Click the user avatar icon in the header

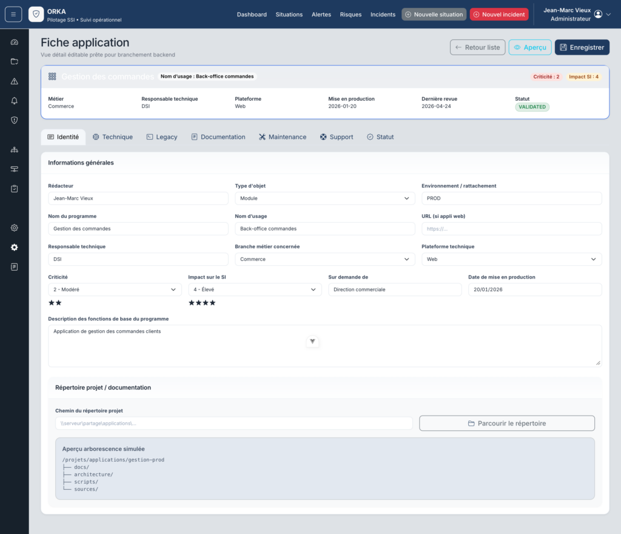[x=598, y=15]
